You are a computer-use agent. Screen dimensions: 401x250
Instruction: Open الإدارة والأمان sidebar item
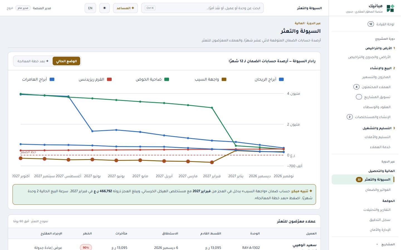pos(363,230)
